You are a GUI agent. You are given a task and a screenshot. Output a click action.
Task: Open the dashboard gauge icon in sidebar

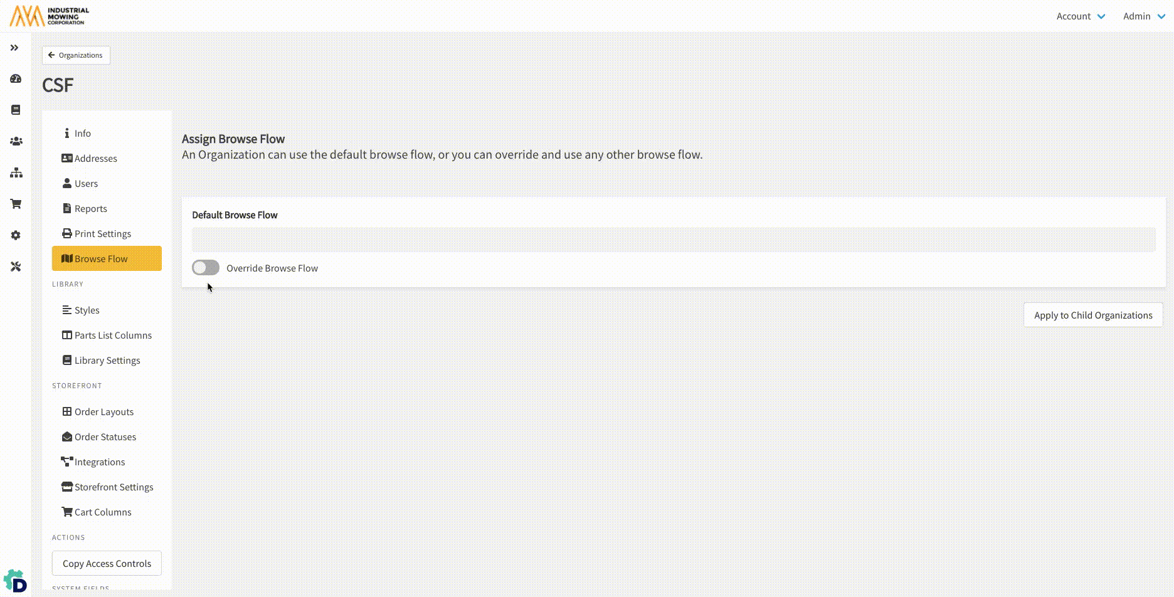pyautogui.click(x=16, y=79)
